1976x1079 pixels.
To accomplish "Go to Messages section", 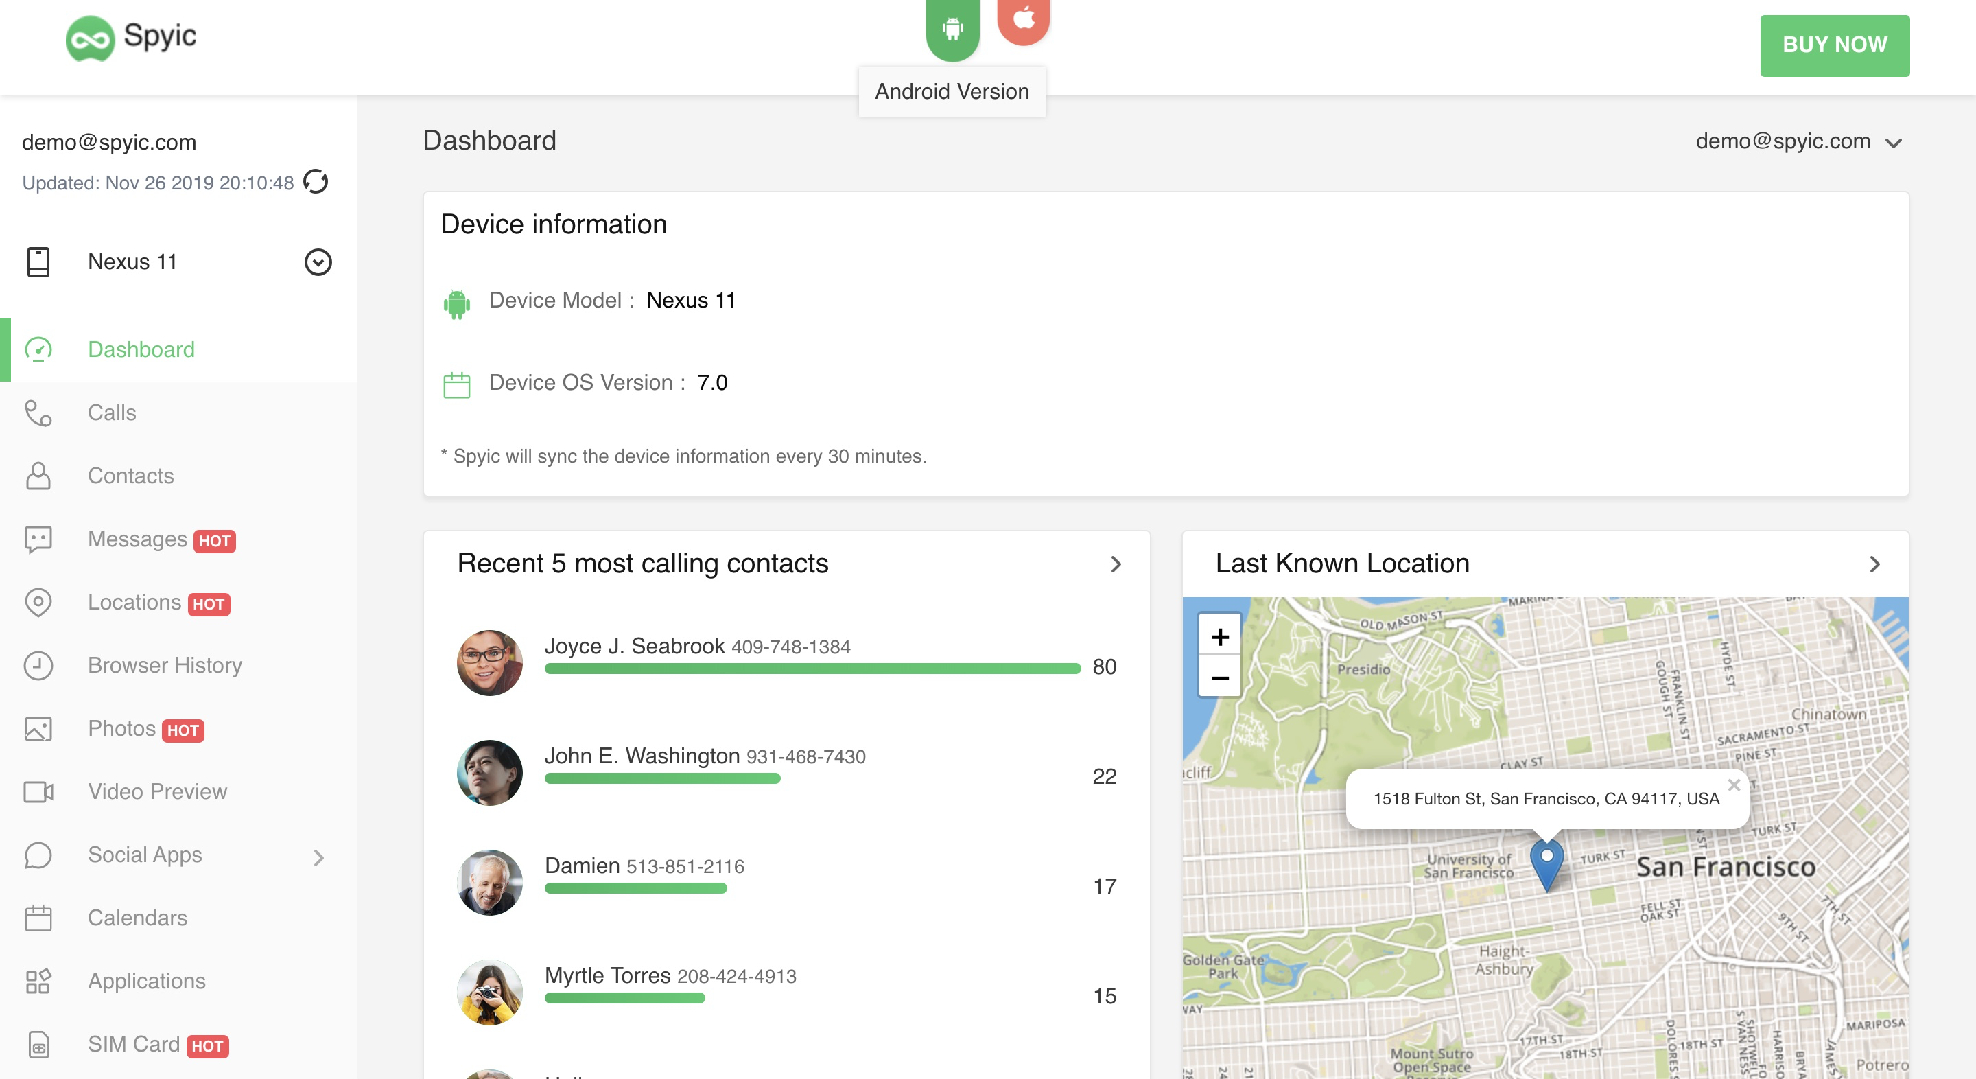I will [x=137, y=539].
